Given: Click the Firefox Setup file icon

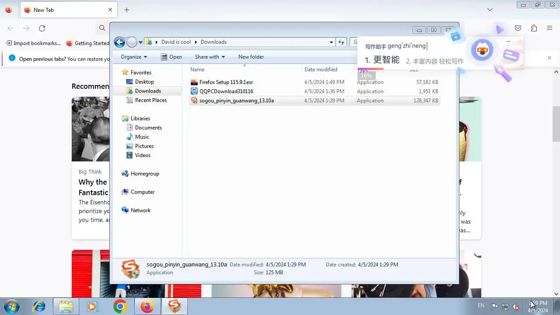Looking at the screenshot, I should (195, 82).
